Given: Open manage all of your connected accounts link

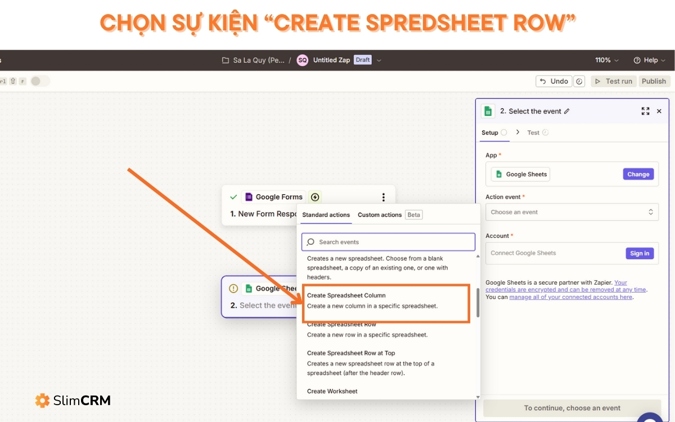Looking at the screenshot, I should [x=571, y=297].
